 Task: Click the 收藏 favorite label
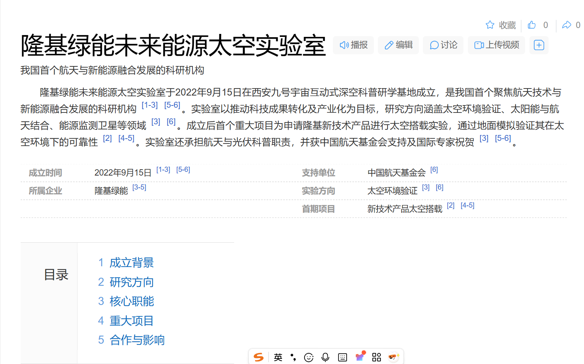[507, 25]
